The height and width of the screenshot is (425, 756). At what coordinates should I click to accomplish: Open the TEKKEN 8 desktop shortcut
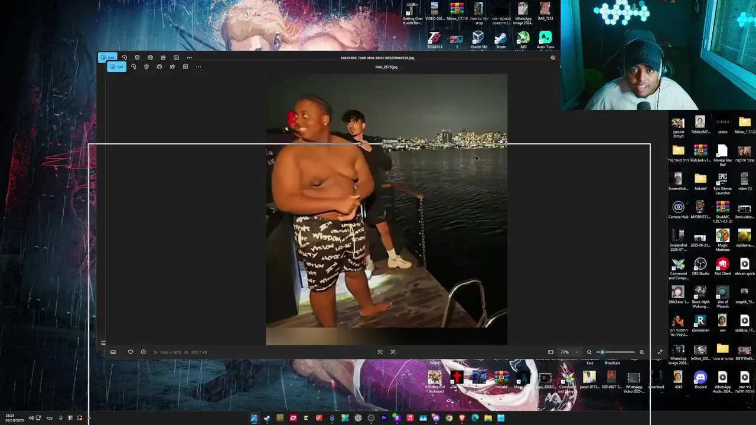[435, 41]
